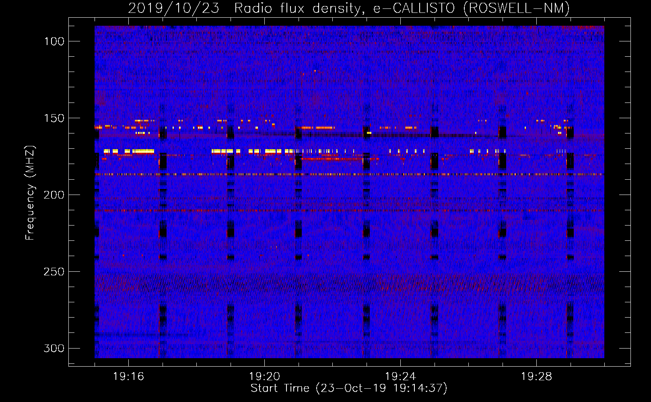Click the 'Frequency (MHZ)' axis label
Screen dimensions: 651x402
[x=30, y=193]
